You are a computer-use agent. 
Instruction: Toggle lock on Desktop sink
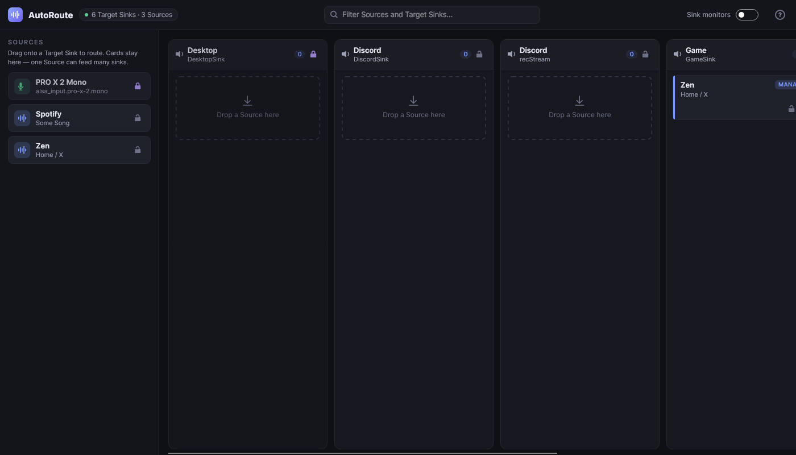[x=313, y=55]
